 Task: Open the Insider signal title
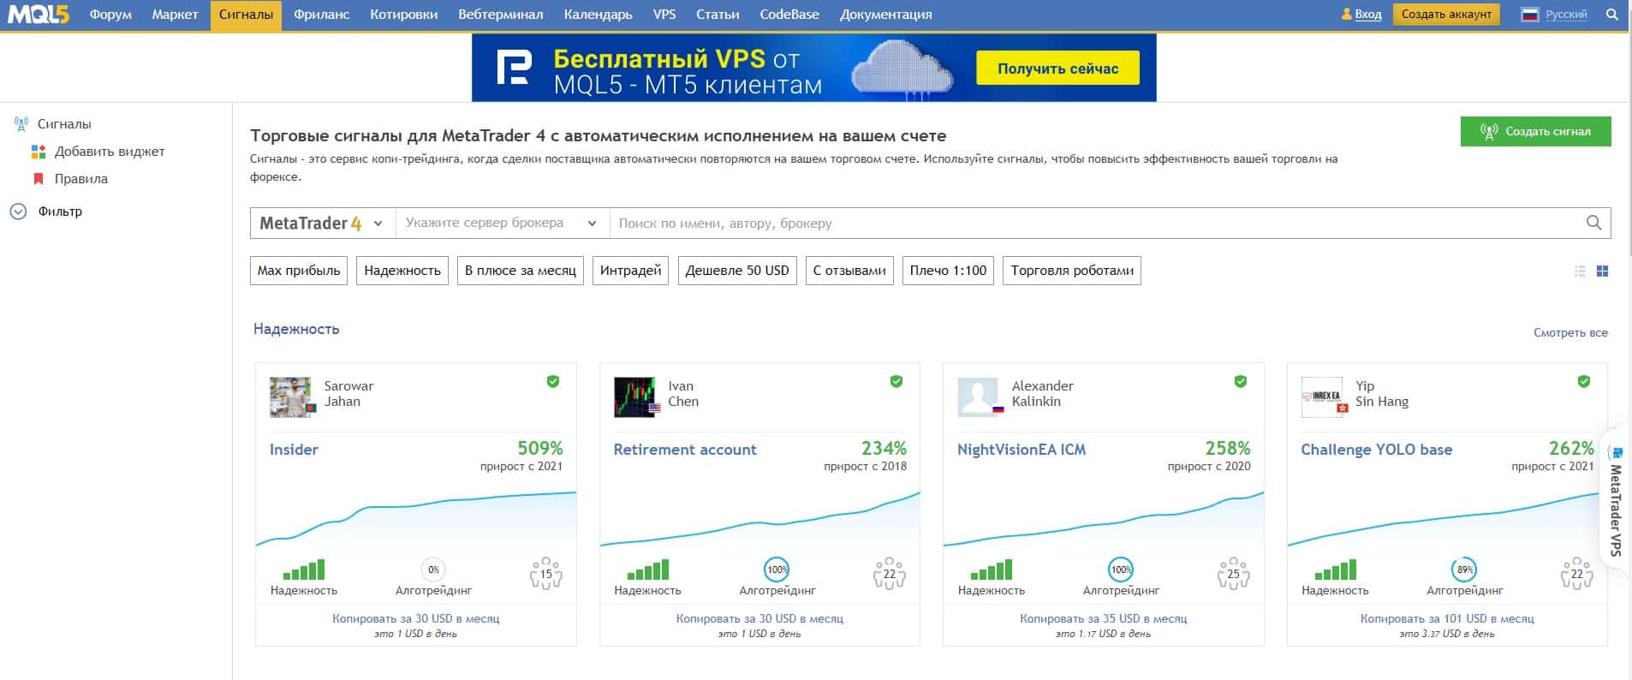point(294,450)
